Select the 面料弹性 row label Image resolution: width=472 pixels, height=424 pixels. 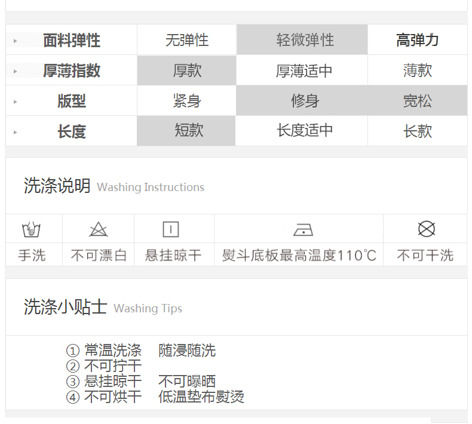click(72, 41)
